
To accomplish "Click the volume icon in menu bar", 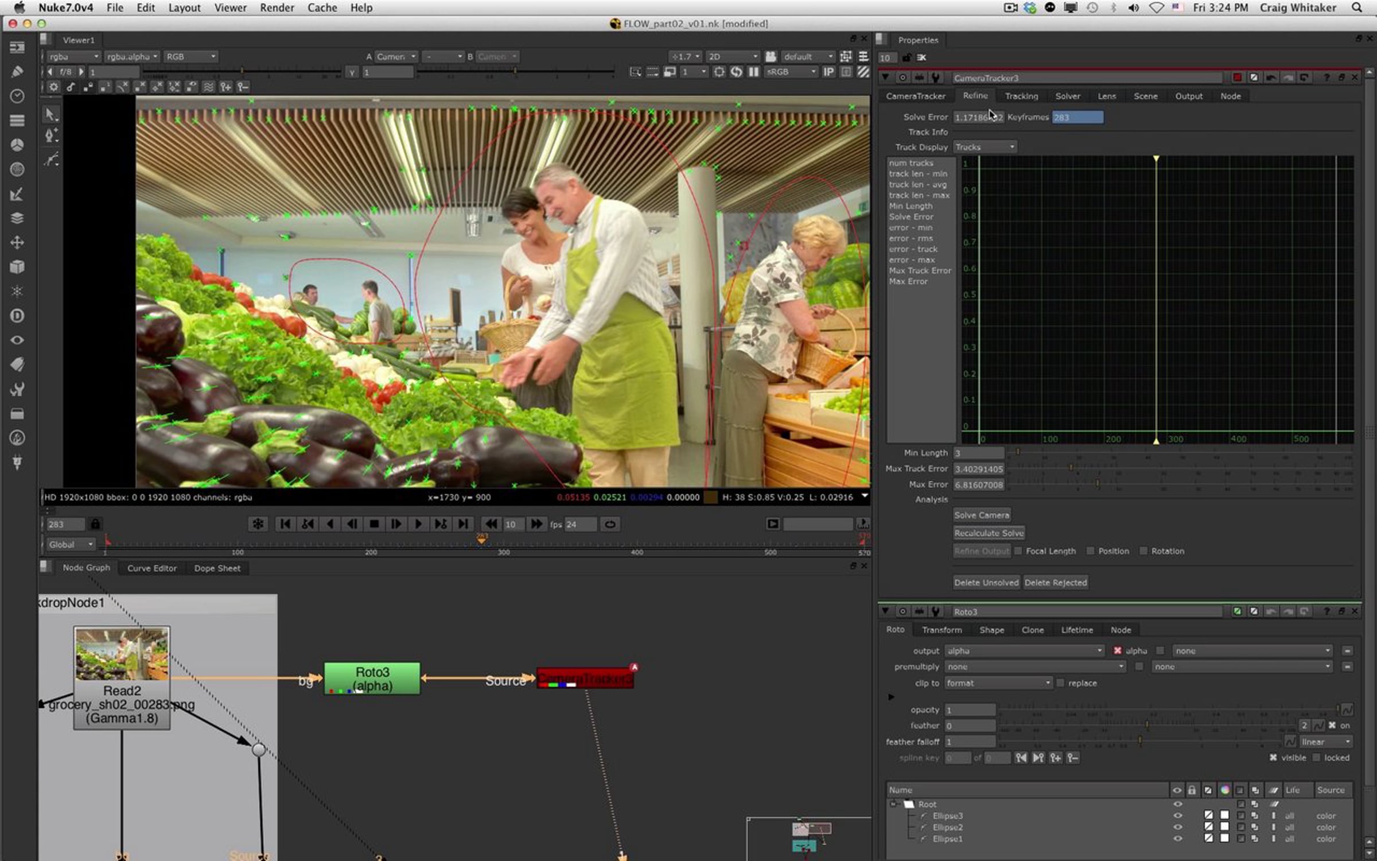I will tap(1134, 7).
